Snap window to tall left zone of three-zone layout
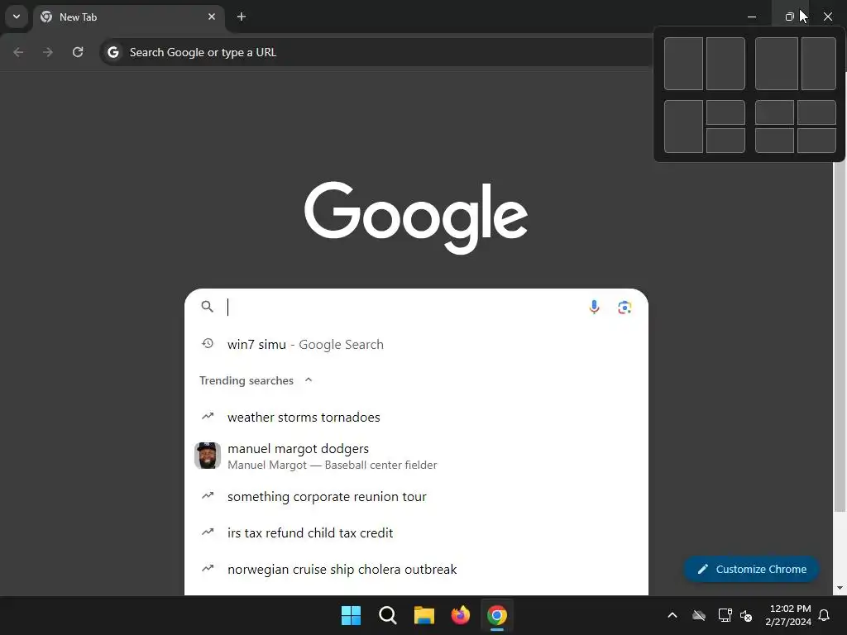Viewport: 847px width, 635px height. click(x=683, y=127)
